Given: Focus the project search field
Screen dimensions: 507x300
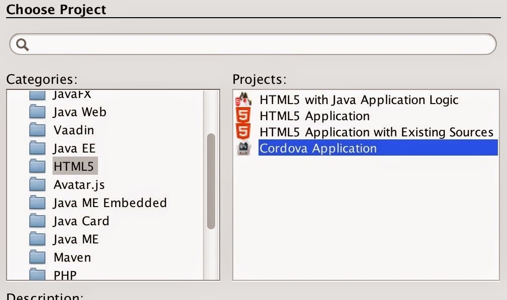Looking at the screenshot, I should [258, 44].
